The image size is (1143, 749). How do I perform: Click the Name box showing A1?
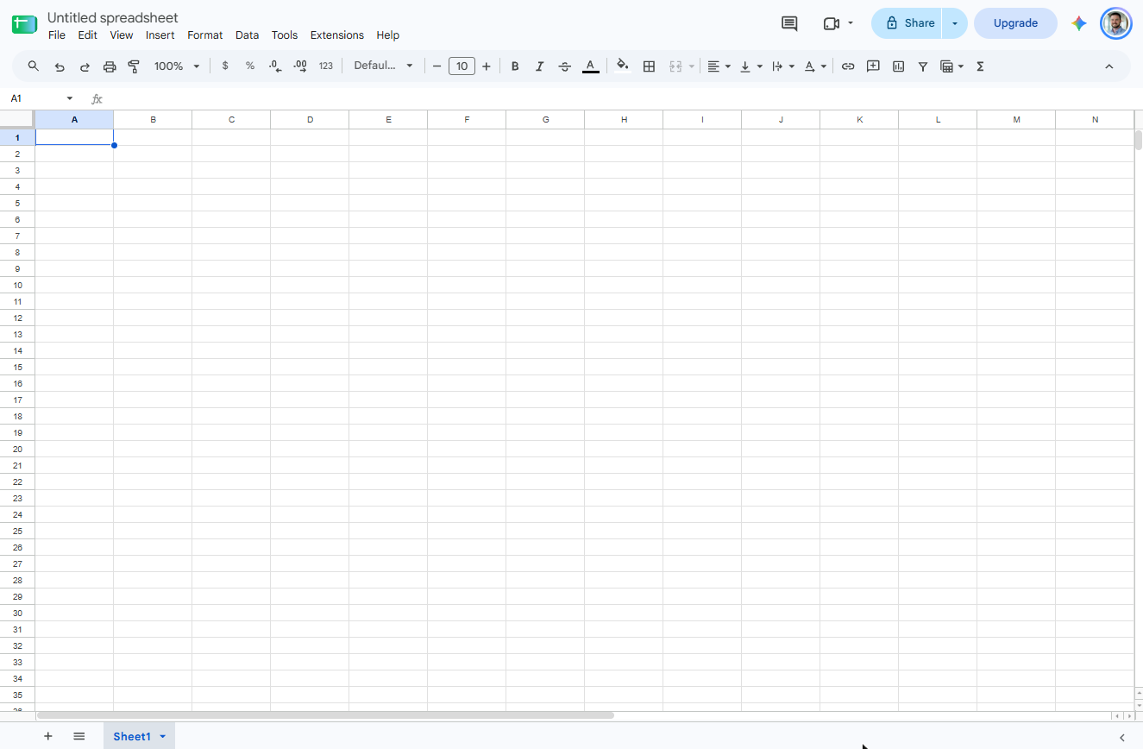[x=36, y=98]
